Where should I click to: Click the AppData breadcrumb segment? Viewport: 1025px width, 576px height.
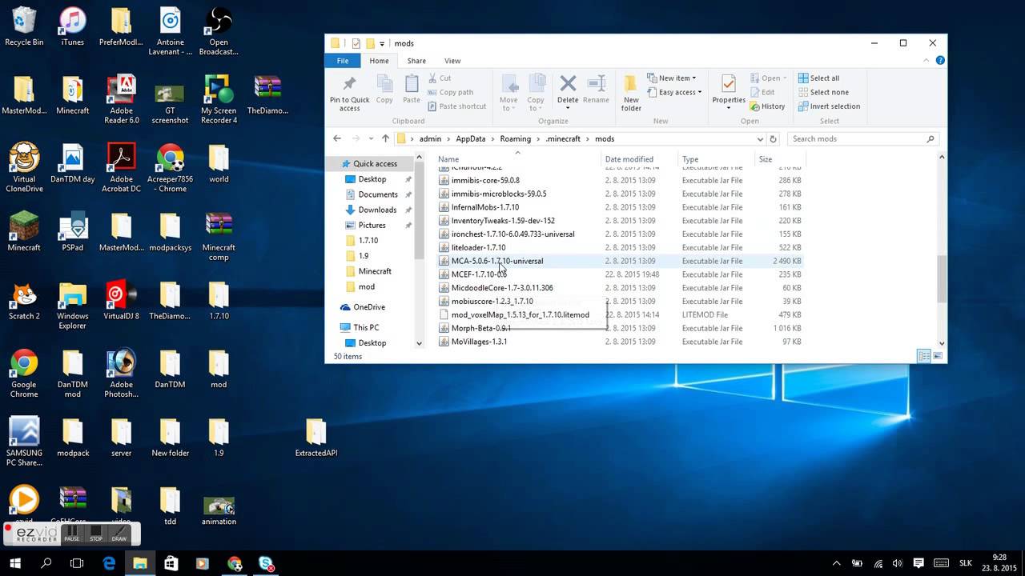[471, 139]
